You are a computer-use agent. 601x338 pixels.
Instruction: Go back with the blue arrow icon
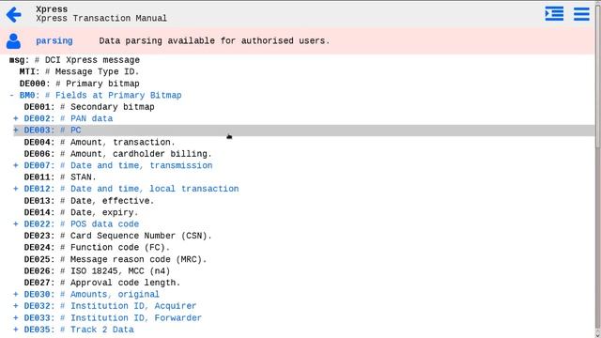[14, 15]
